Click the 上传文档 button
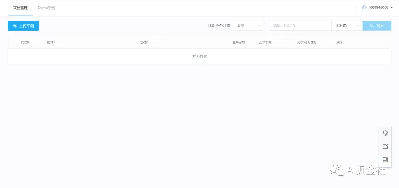This screenshot has width=399, height=188. pyautogui.click(x=23, y=26)
